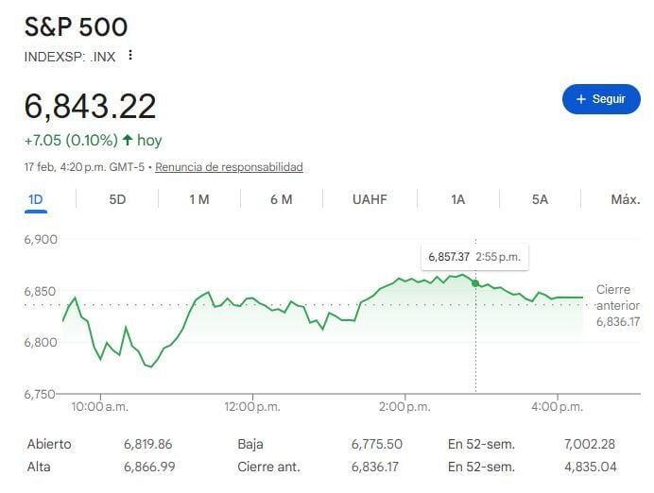Image resolution: width=654 pixels, height=493 pixels.
Task: Show the 6 M chart range
Action: click(281, 199)
